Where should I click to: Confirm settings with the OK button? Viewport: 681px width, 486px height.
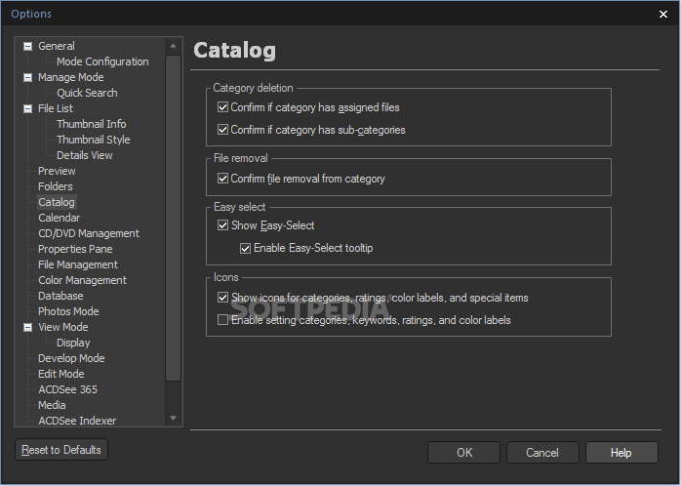pos(463,453)
